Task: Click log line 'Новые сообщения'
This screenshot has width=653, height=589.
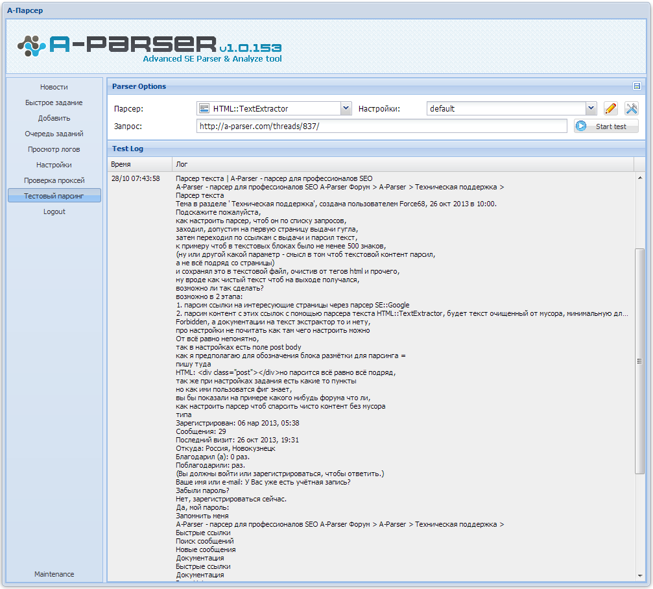Action: coord(206,549)
